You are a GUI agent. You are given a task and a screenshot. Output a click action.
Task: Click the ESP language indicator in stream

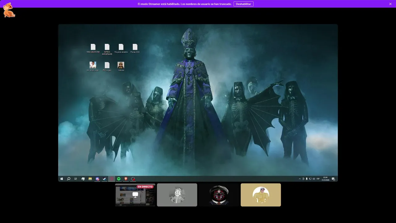(318, 179)
